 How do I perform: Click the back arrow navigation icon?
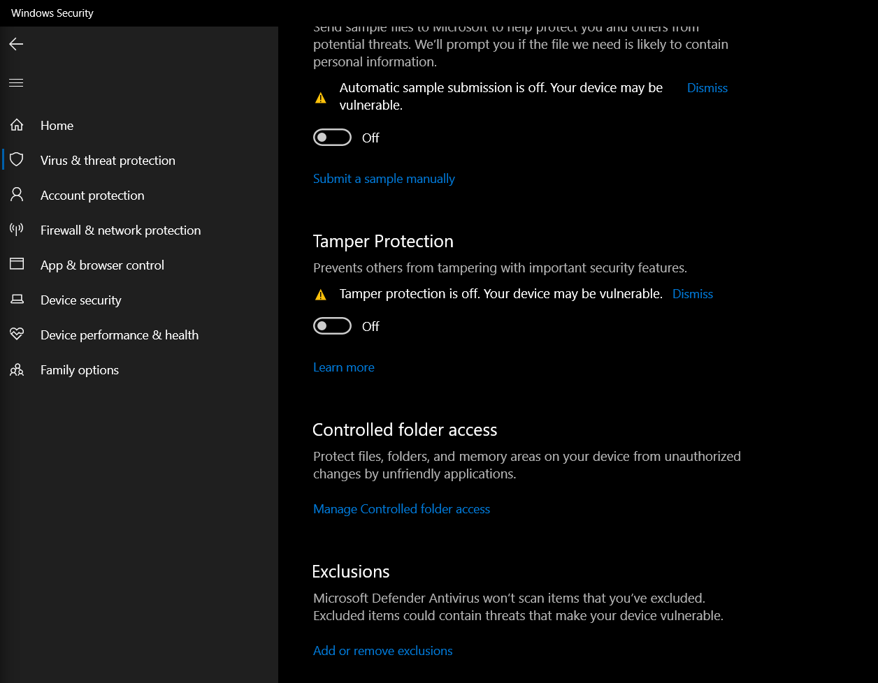point(15,44)
